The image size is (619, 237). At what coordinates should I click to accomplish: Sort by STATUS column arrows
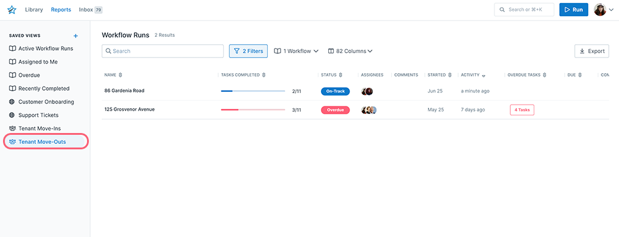coord(340,75)
